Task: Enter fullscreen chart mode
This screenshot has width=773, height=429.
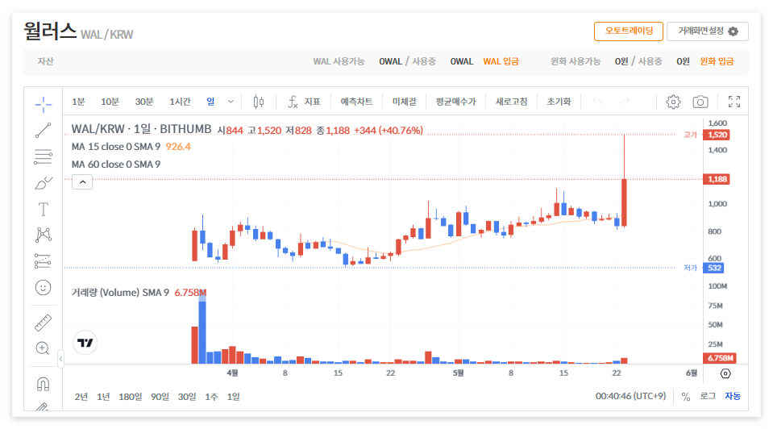Action: (x=734, y=102)
